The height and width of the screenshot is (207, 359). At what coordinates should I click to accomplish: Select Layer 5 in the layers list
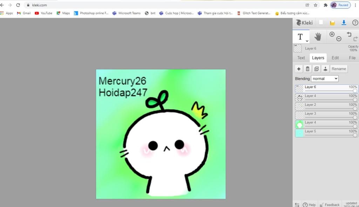click(326, 133)
